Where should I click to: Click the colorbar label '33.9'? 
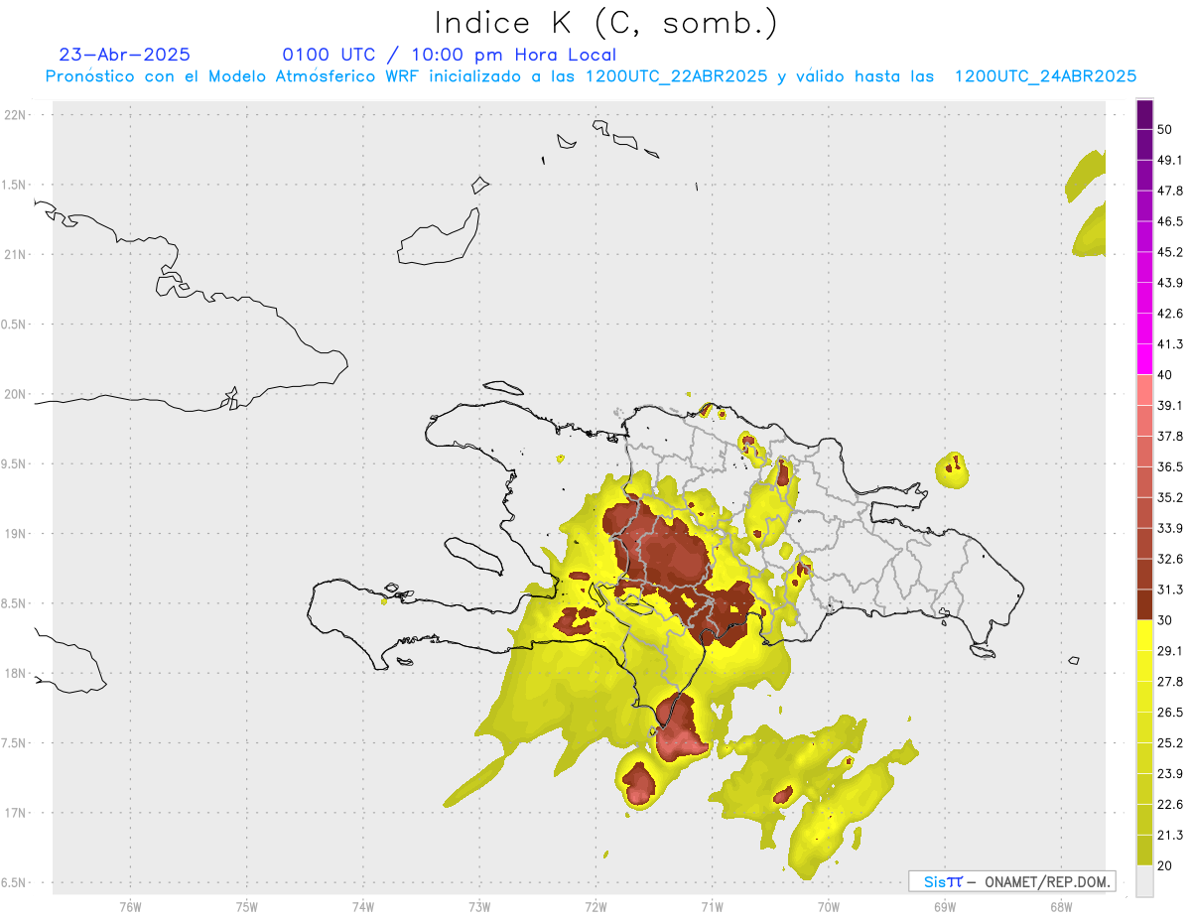pyautogui.click(x=1170, y=528)
